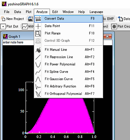Click the open folder toolbar icon
130x140 pixels.
pyautogui.click(x=30, y=19)
